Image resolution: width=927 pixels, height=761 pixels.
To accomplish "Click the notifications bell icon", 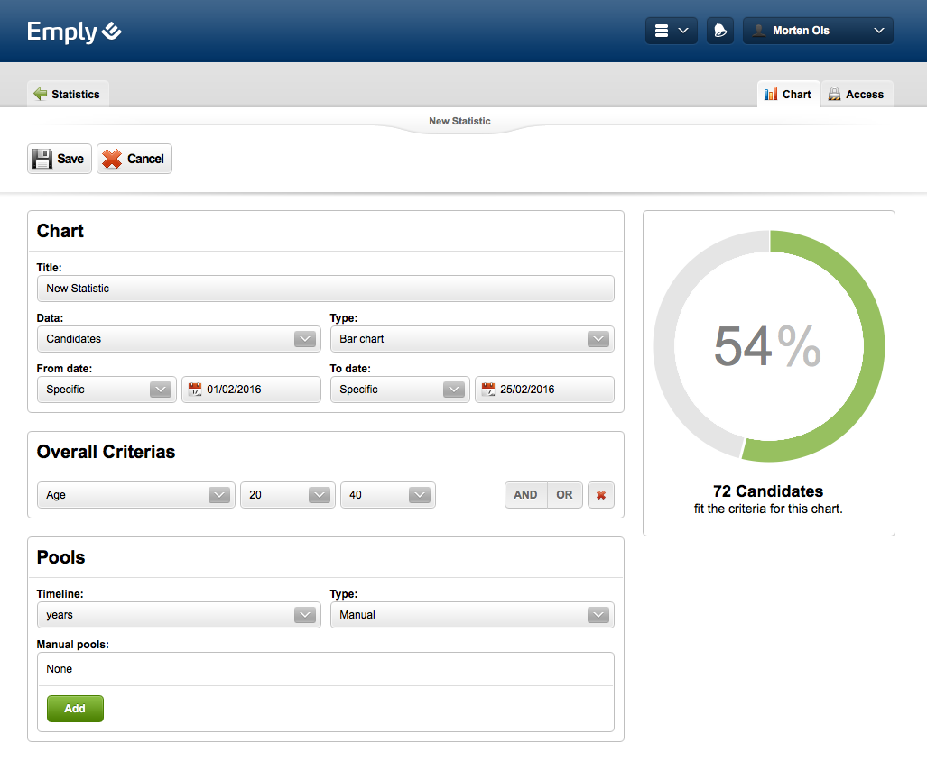I will (x=719, y=31).
